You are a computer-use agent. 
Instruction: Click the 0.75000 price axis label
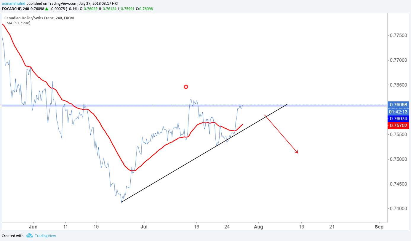[399, 159]
